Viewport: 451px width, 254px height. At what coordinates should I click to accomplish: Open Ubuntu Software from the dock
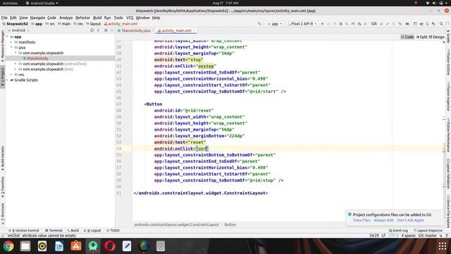pyautogui.click(x=76, y=246)
